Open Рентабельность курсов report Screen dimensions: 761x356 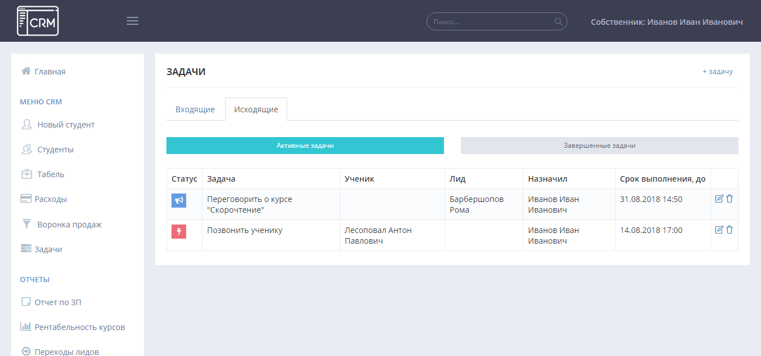(80, 327)
